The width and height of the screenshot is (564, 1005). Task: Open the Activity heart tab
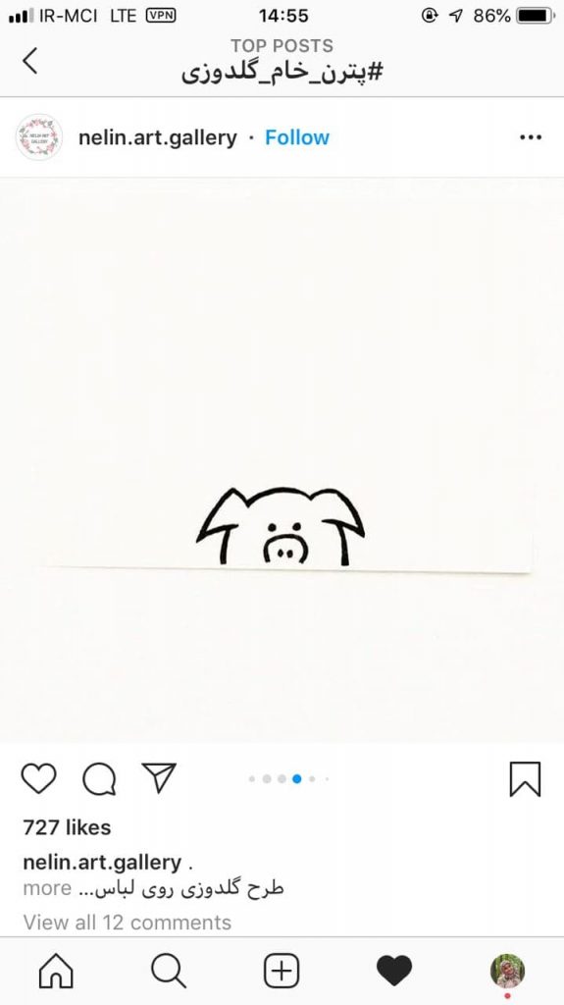394,971
